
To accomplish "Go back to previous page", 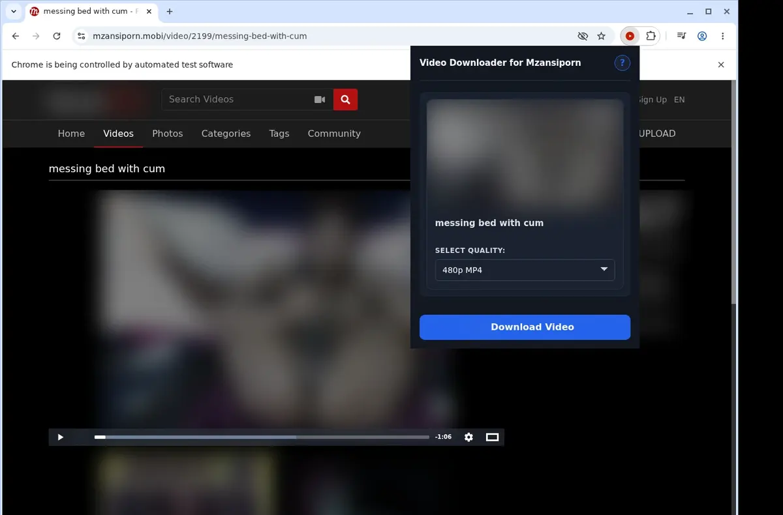I will (x=16, y=37).
